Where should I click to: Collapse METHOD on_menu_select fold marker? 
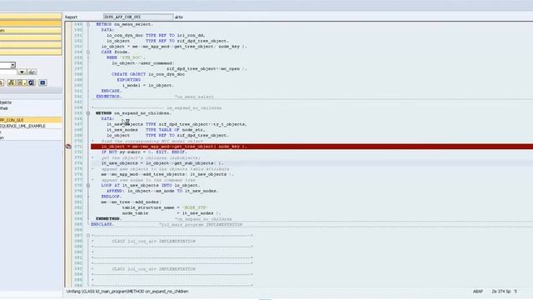[x=88, y=24]
